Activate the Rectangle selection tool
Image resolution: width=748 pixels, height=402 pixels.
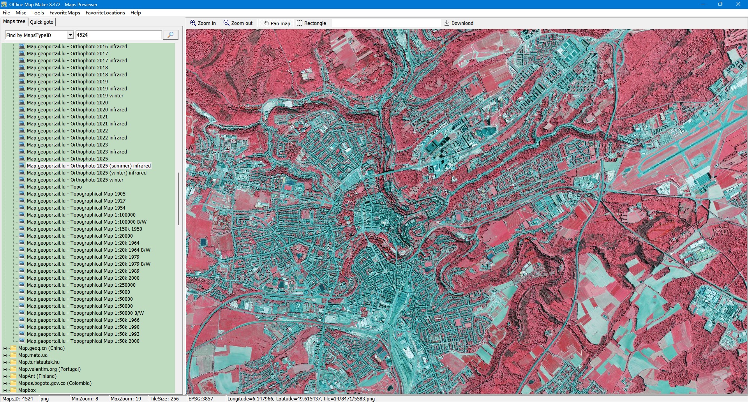coord(300,23)
